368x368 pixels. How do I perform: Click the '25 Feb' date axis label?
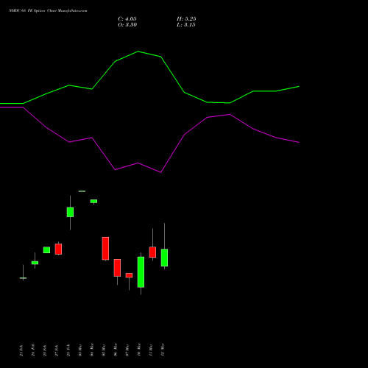45,350
